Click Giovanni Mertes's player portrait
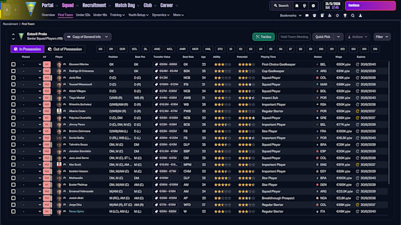Image resolution: width=401 pixels, height=225 pixels. pyautogui.click(x=59, y=64)
